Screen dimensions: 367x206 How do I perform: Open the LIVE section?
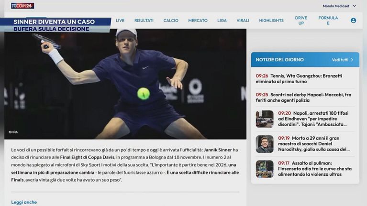[120, 21]
